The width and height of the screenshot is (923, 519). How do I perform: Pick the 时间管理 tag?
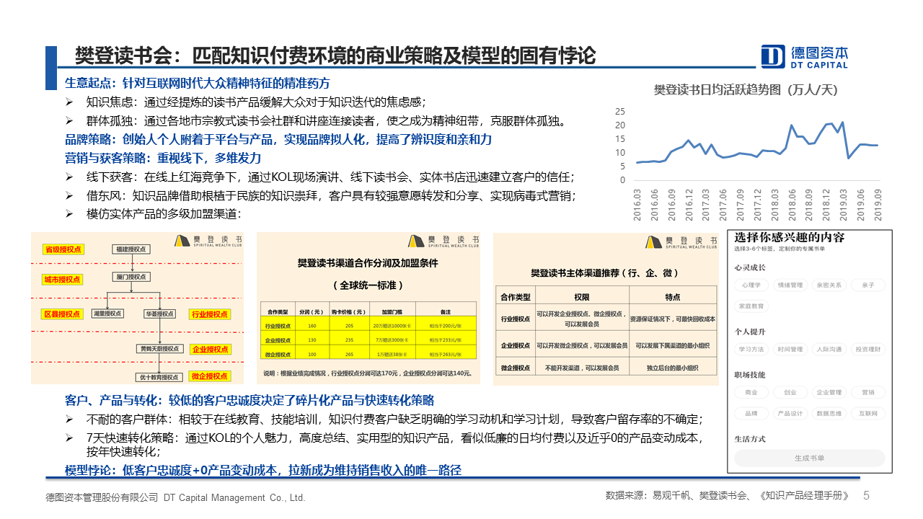[x=790, y=350]
